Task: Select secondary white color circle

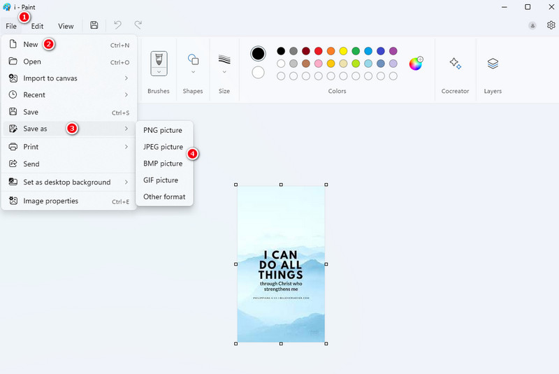Action: click(259, 72)
